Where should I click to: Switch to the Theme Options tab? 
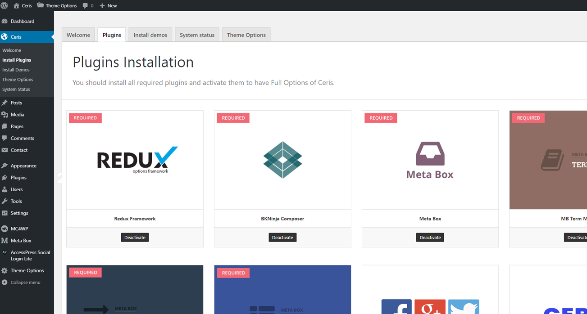point(246,35)
